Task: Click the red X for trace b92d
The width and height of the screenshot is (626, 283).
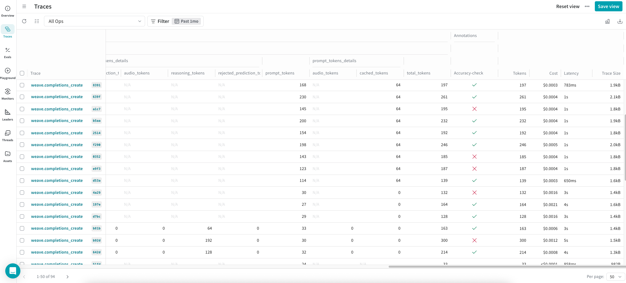Action: click(474, 240)
